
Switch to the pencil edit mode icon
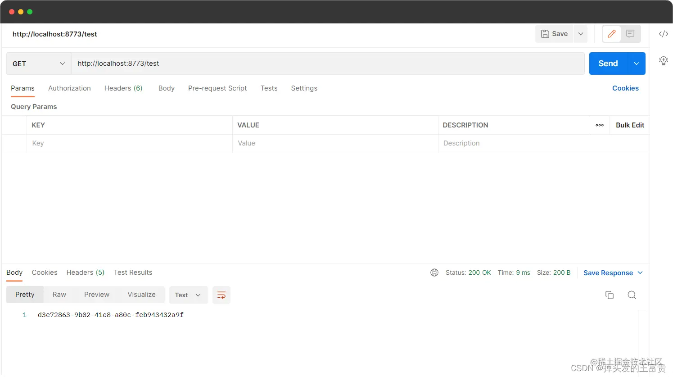coord(612,34)
